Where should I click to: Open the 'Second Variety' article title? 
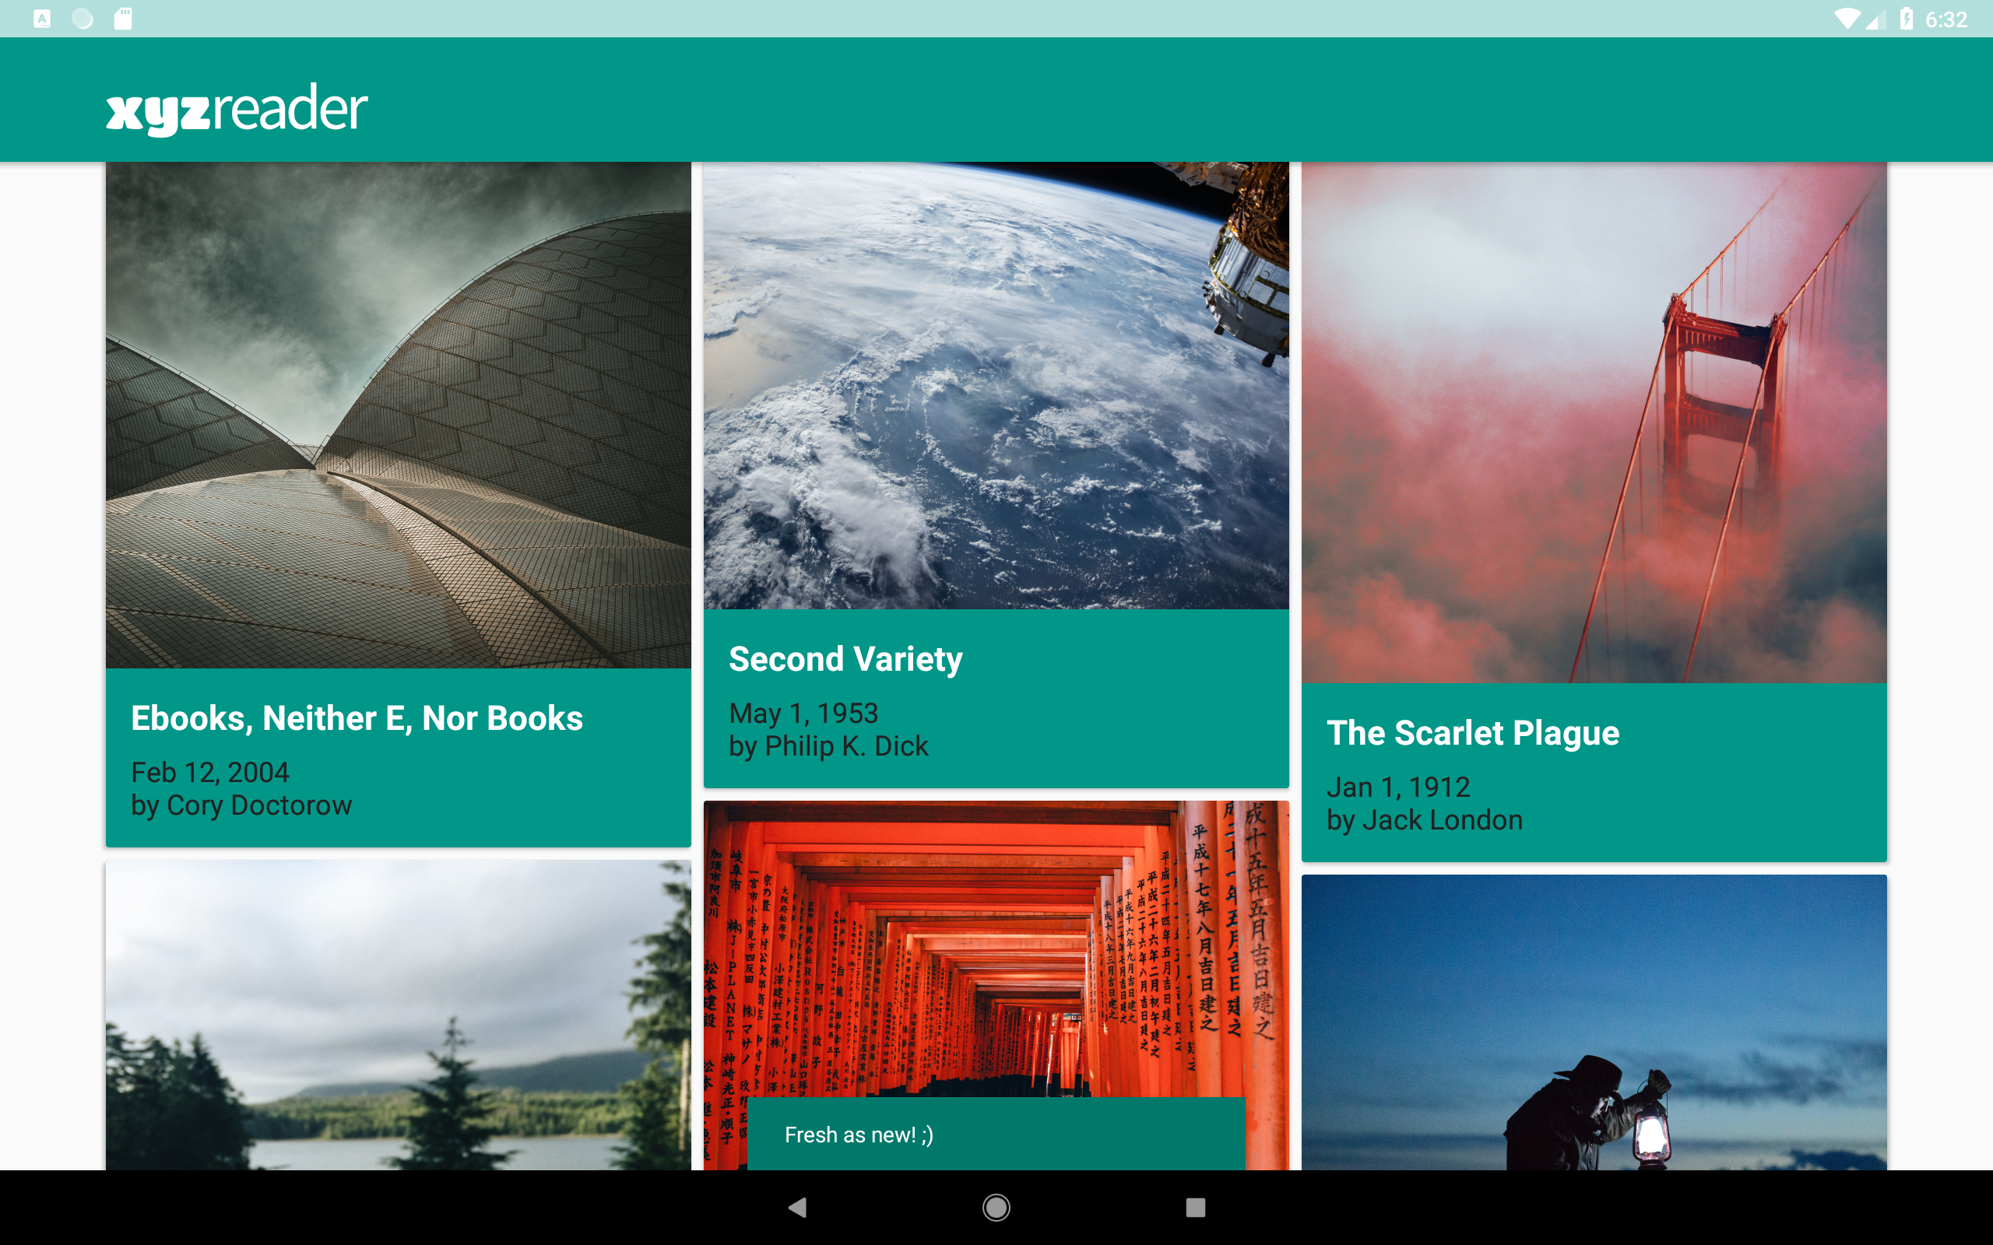(845, 659)
